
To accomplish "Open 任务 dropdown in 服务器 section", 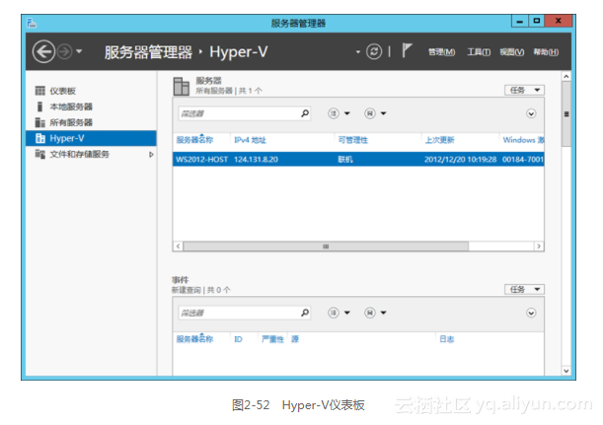I will (x=524, y=91).
